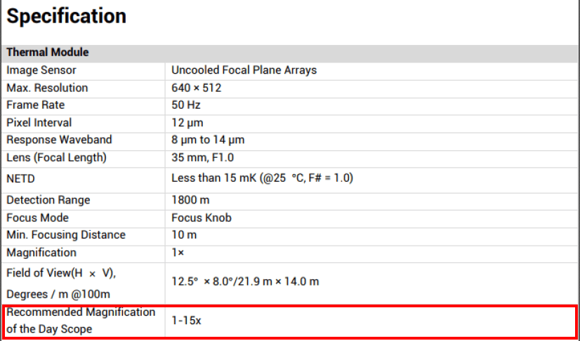Viewport: 580px width, 341px height.
Task: Select the Pixel Interval label
Action: tap(39, 123)
